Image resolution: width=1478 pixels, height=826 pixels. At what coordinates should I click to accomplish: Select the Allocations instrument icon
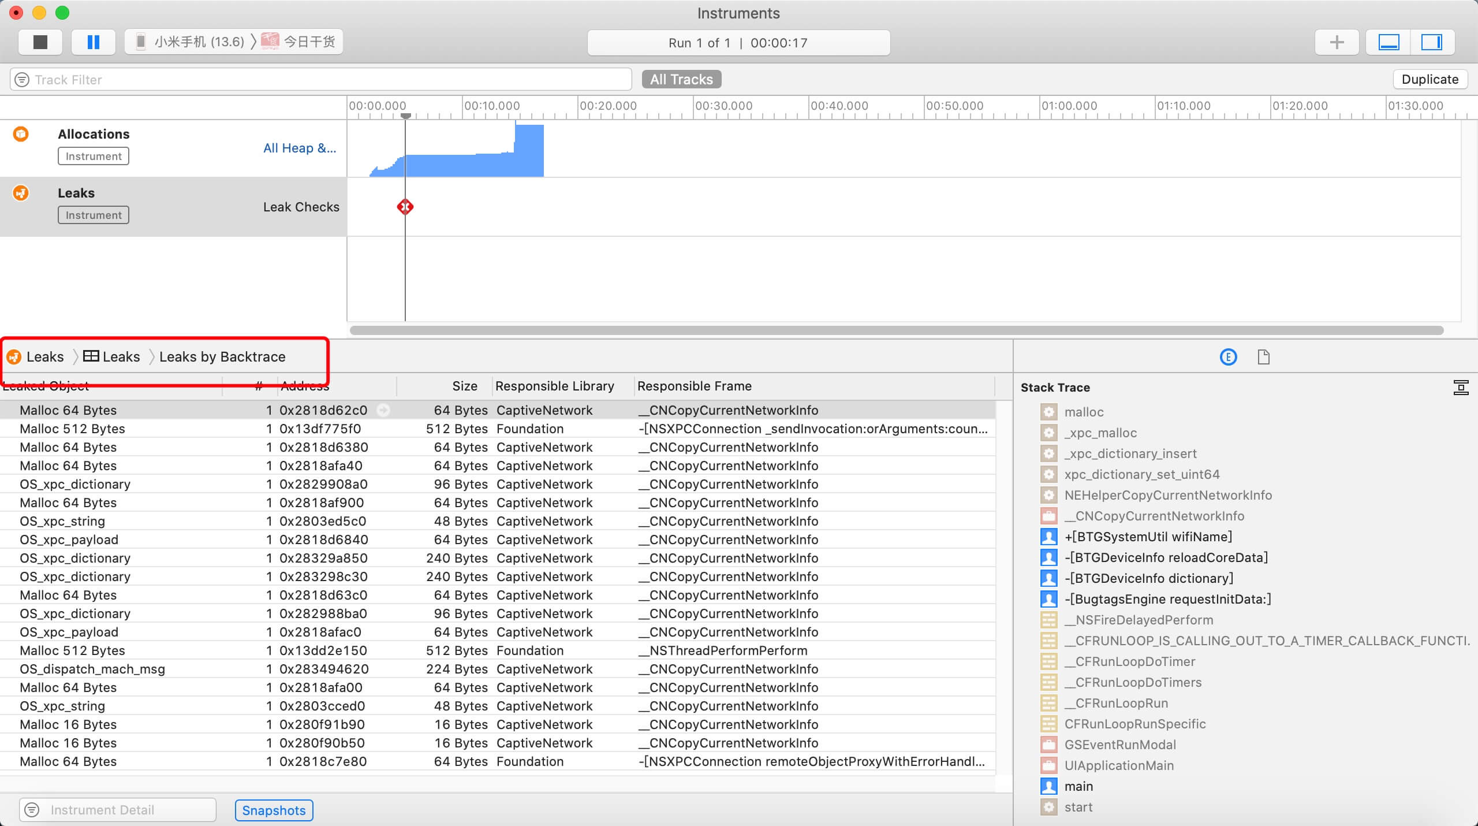tap(21, 133)
